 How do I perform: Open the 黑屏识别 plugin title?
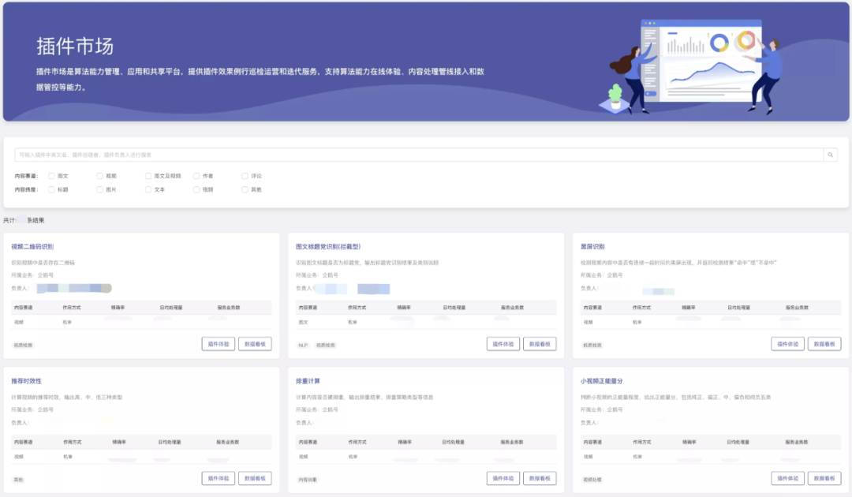[592, 247]
